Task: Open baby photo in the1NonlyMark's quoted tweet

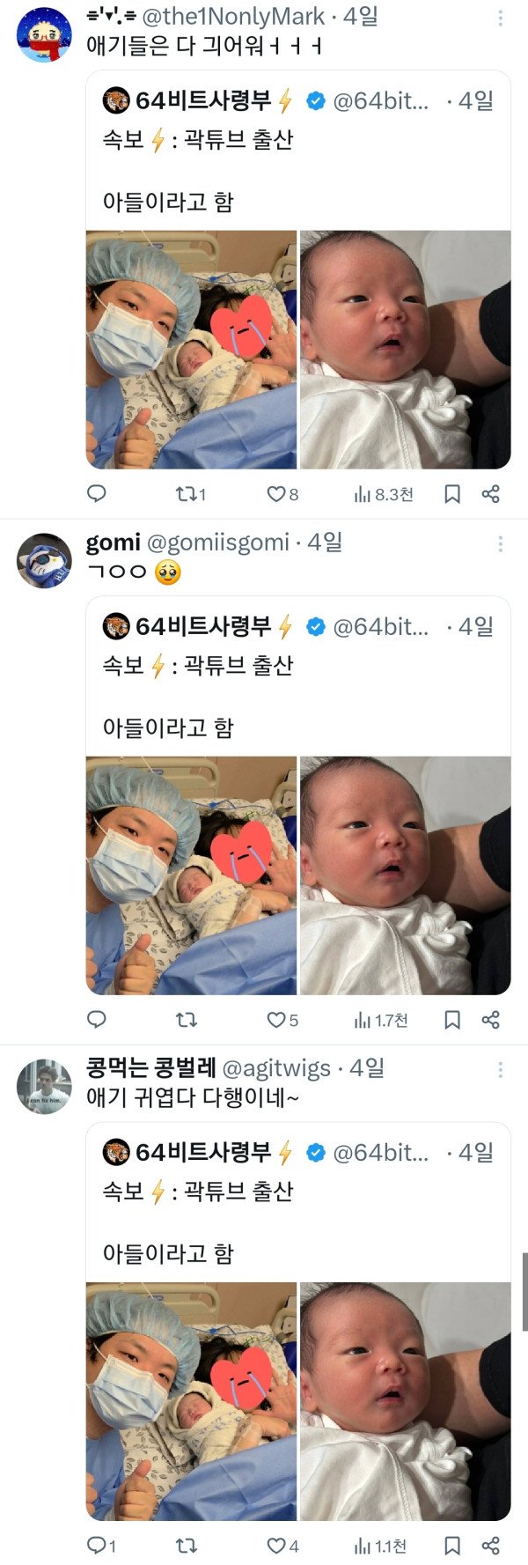Action: 406,350
